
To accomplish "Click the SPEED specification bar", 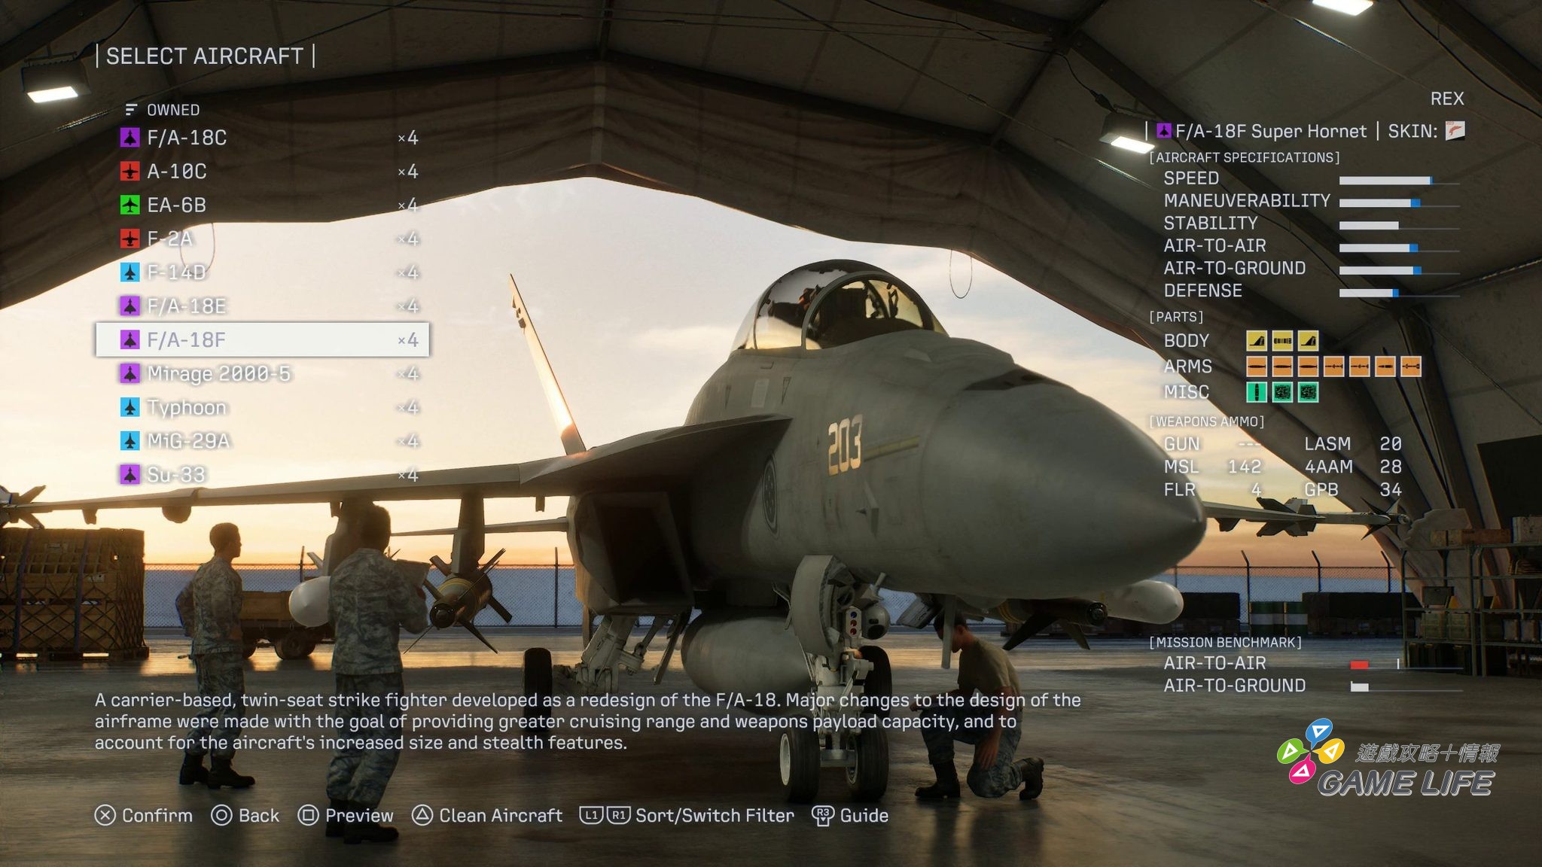I will point(1399,181).
